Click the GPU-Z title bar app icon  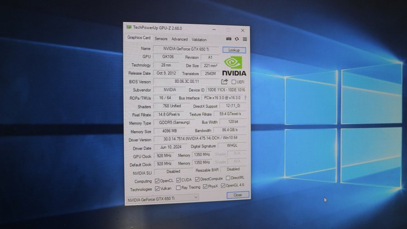(129, 27)
